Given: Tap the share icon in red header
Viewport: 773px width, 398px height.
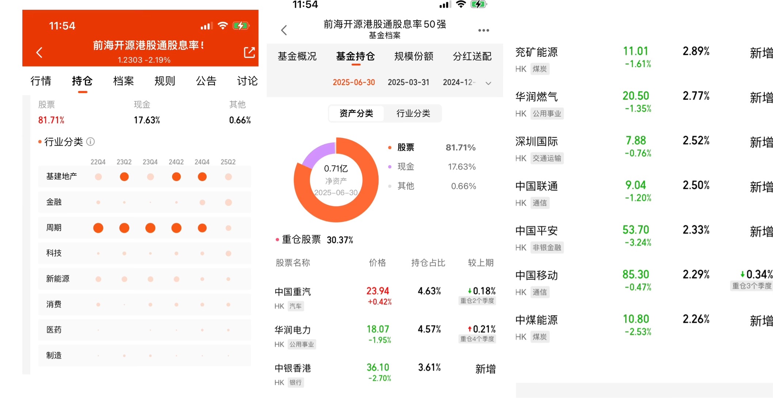Looking at the screenshot, I should [x=249, y=52].
